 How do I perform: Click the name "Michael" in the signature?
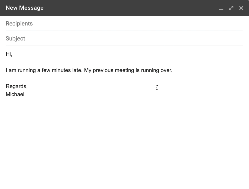point(15,94)
